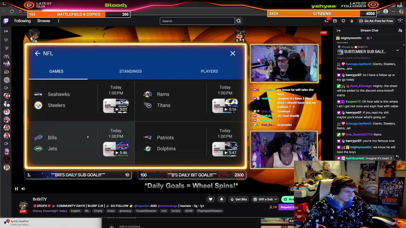The height and width of the screenshot is (228, 406).
Task: Reload the browser page
Action: (12, 11)
